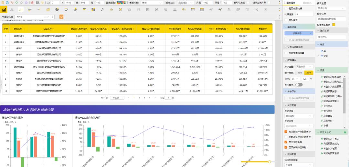Go to page 2 of the table
Viewport: 349px width, 167px height.
pos(139,98)
